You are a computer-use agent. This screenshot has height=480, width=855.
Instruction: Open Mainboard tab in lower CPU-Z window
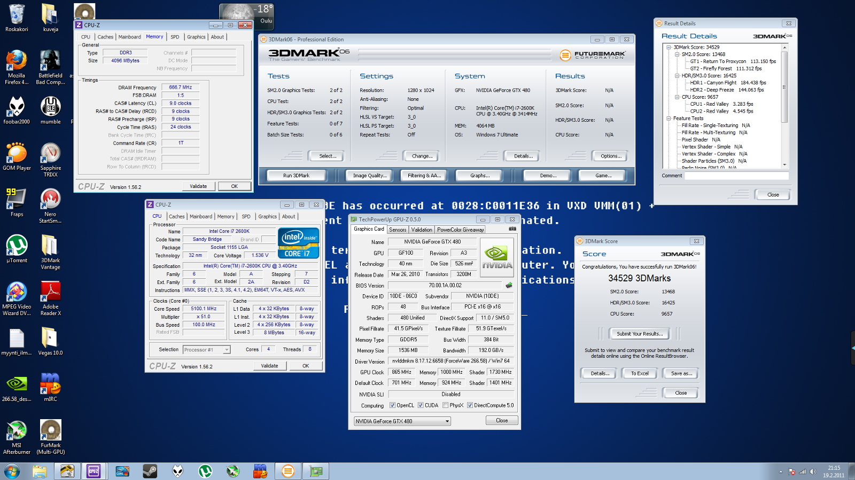201,216
